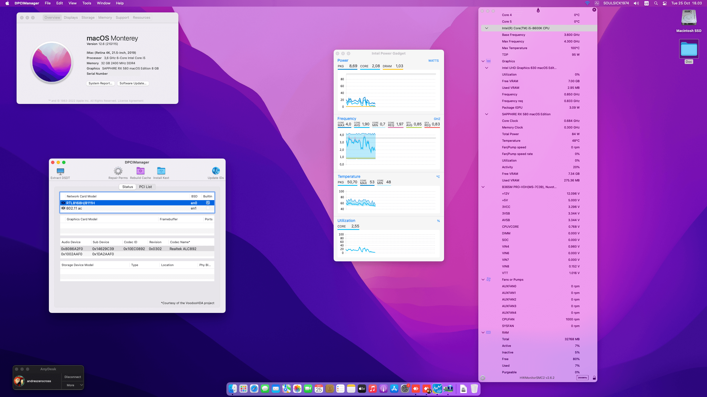Viewport: 707px width, 397px height.
Task: Close the HWMonitorSMC2 panel with X button
Action: pos(594,10)
